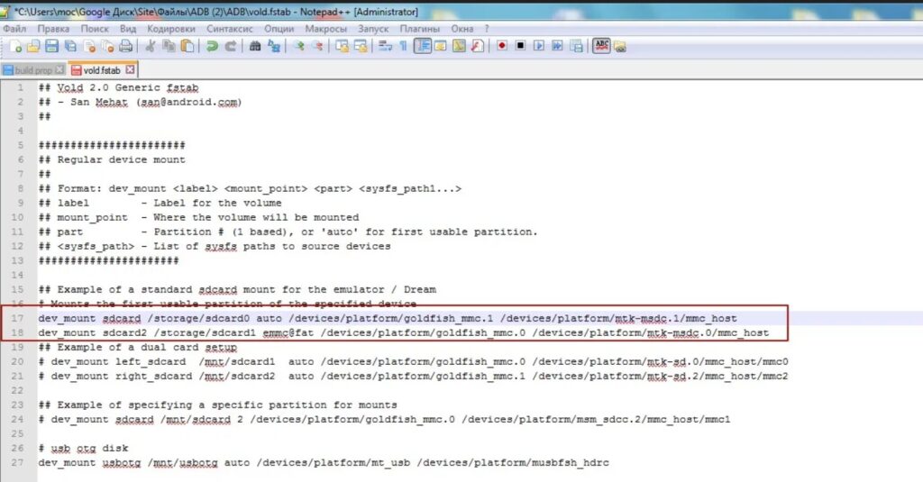Toggle the ABC spell check icon
Image resolution: width=923 pixels, height=482 pixels.
(x=601, y=45)
